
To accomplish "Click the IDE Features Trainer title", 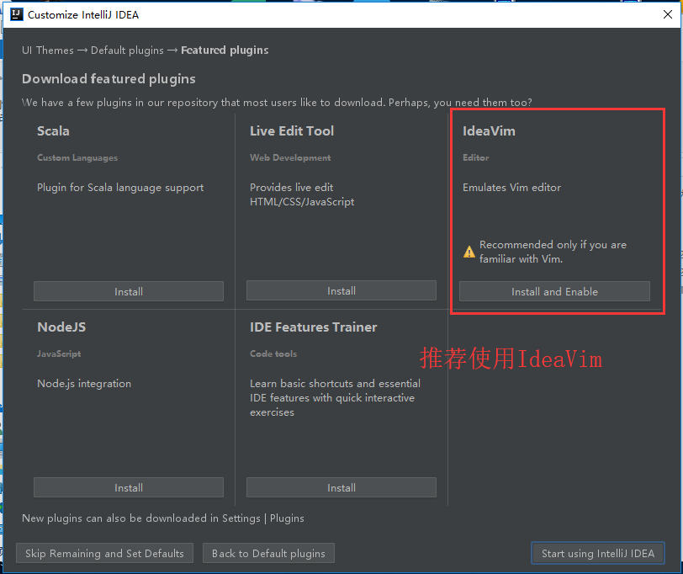I will tap(313, 327).
